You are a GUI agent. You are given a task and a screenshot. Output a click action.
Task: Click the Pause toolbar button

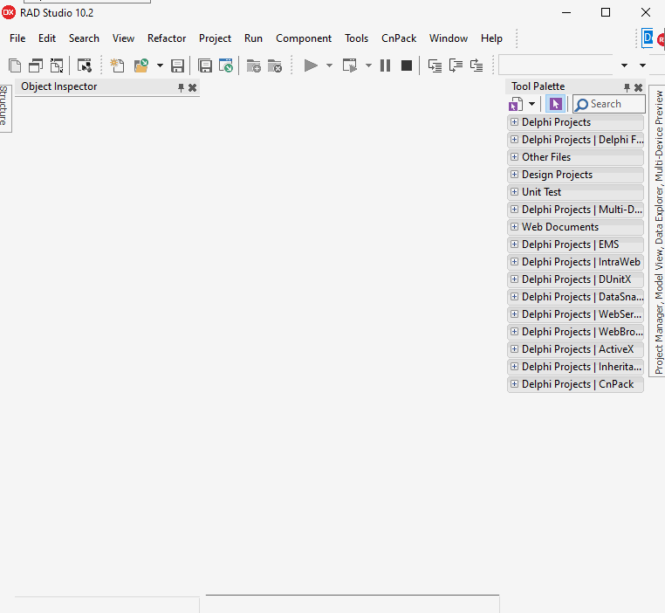click(x=385, y=65)
